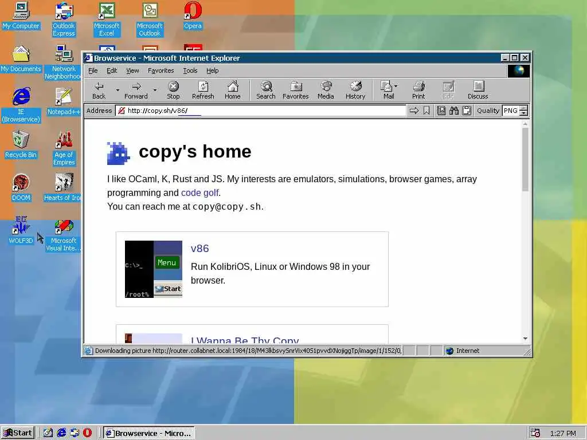This screenshot has height=440, width=587.
Task: Click the page scrollbar down arrow
Action: click(525, 339)
